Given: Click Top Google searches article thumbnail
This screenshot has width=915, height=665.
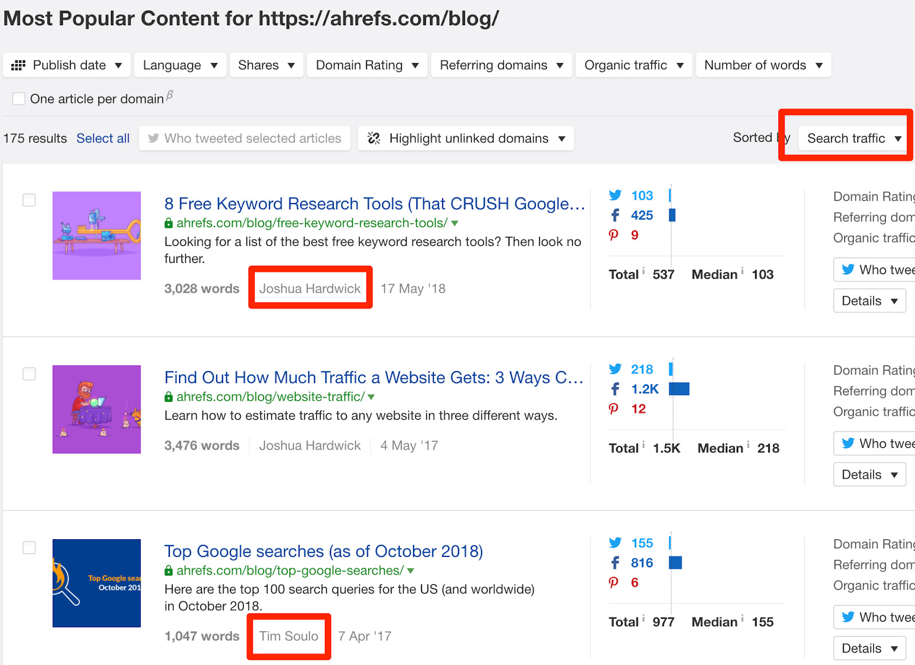Looking at the screenshot, I should 97,583.
